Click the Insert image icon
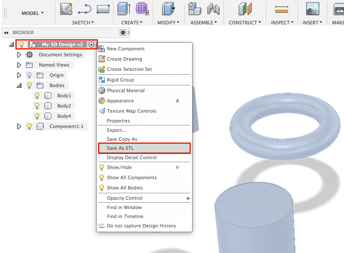 [x=312, y=9]
